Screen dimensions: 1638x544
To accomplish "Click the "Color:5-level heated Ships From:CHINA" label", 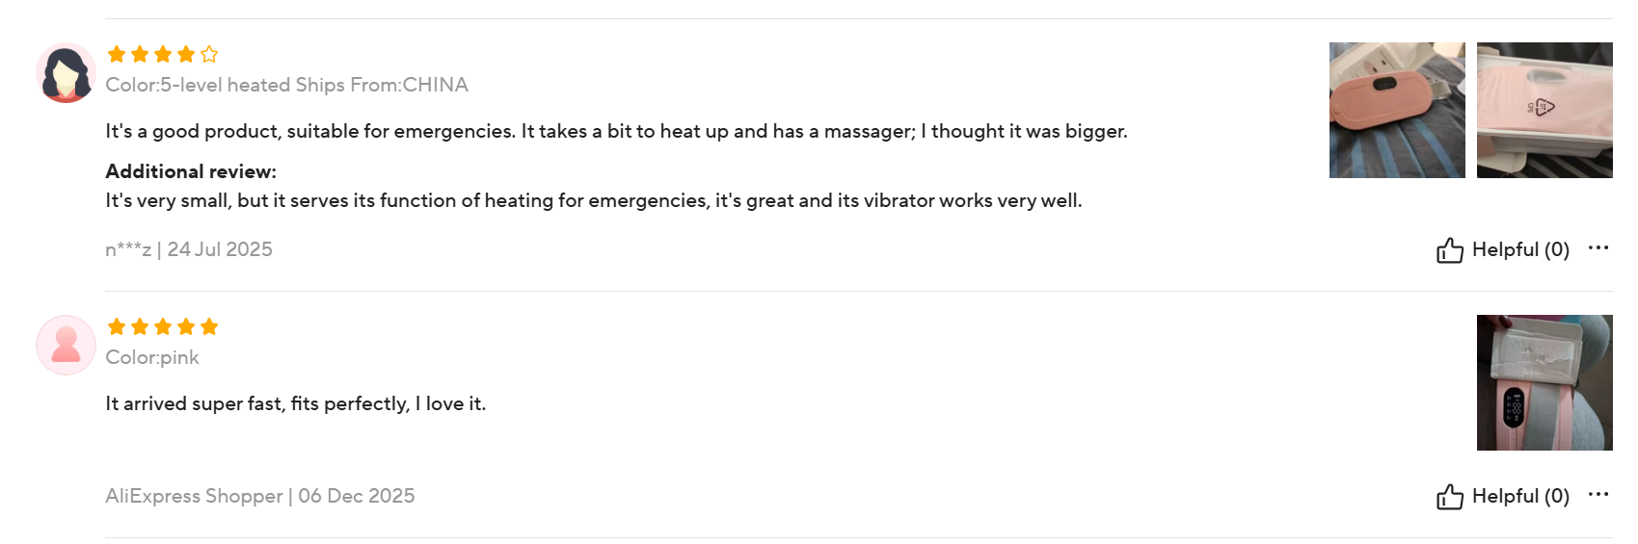I will (286, 85).
